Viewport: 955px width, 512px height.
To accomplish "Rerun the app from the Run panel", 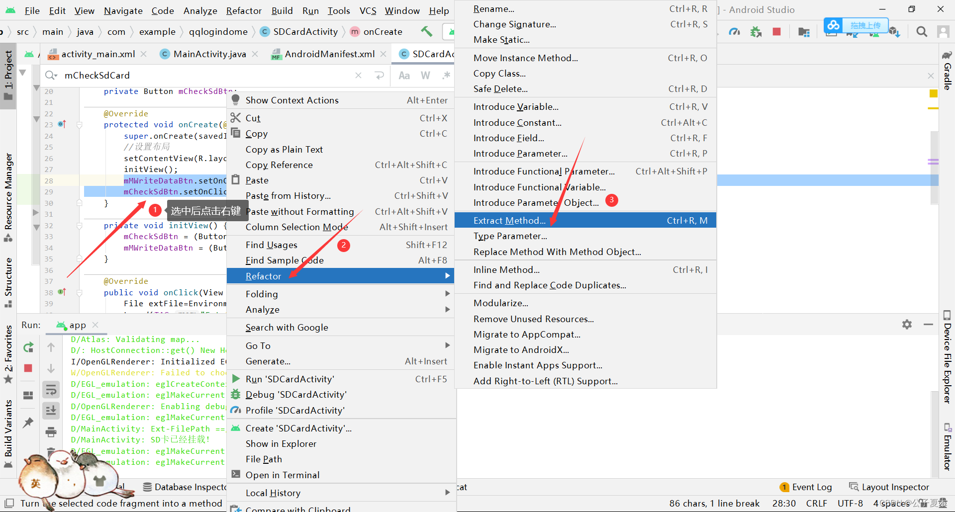I will tap(28, 348).
